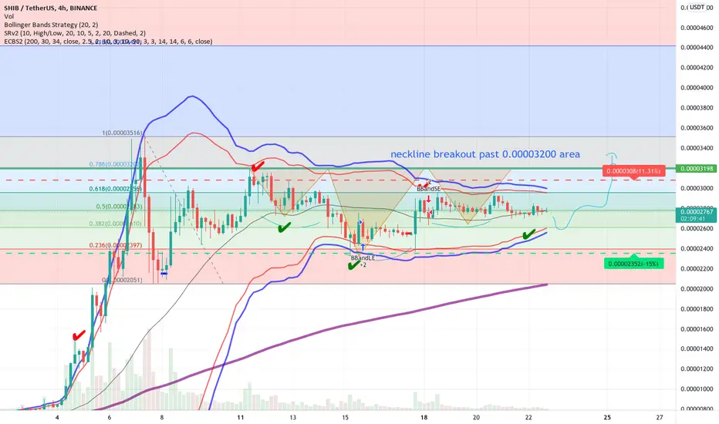Image resolution: width=719 pixels, height=424 pixels.
Task: Click the red down arrow below BBandSE
Action: tap(428, 198)
